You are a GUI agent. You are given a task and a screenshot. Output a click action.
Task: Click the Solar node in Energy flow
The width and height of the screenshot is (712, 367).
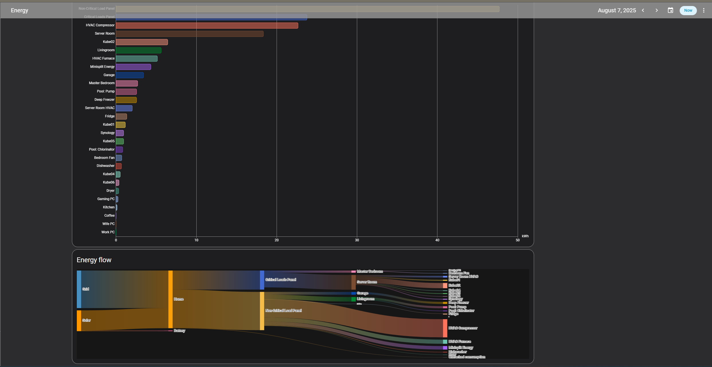pyautogui.click(x=79, y=321)
